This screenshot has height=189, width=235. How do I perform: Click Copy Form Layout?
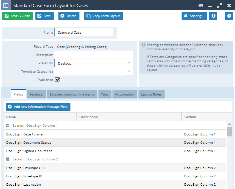click(103, 16)
